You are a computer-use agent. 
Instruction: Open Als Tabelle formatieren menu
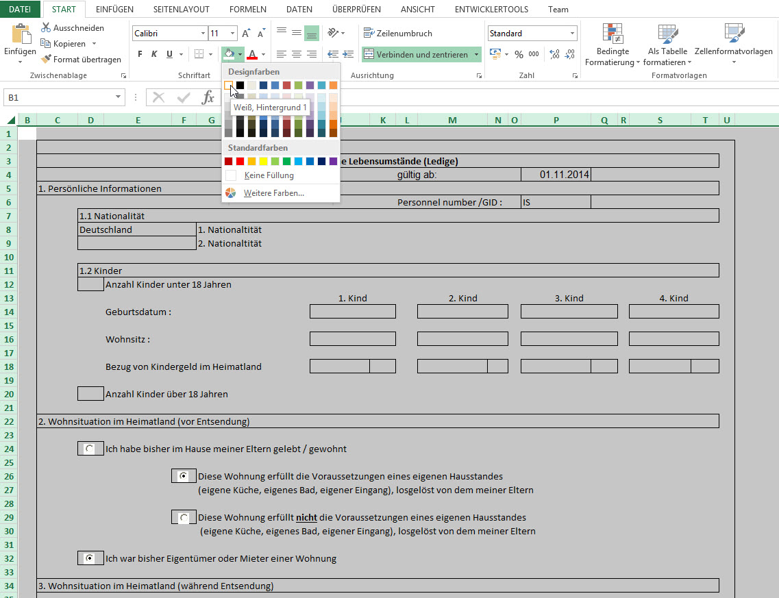(x=667, y=45)
